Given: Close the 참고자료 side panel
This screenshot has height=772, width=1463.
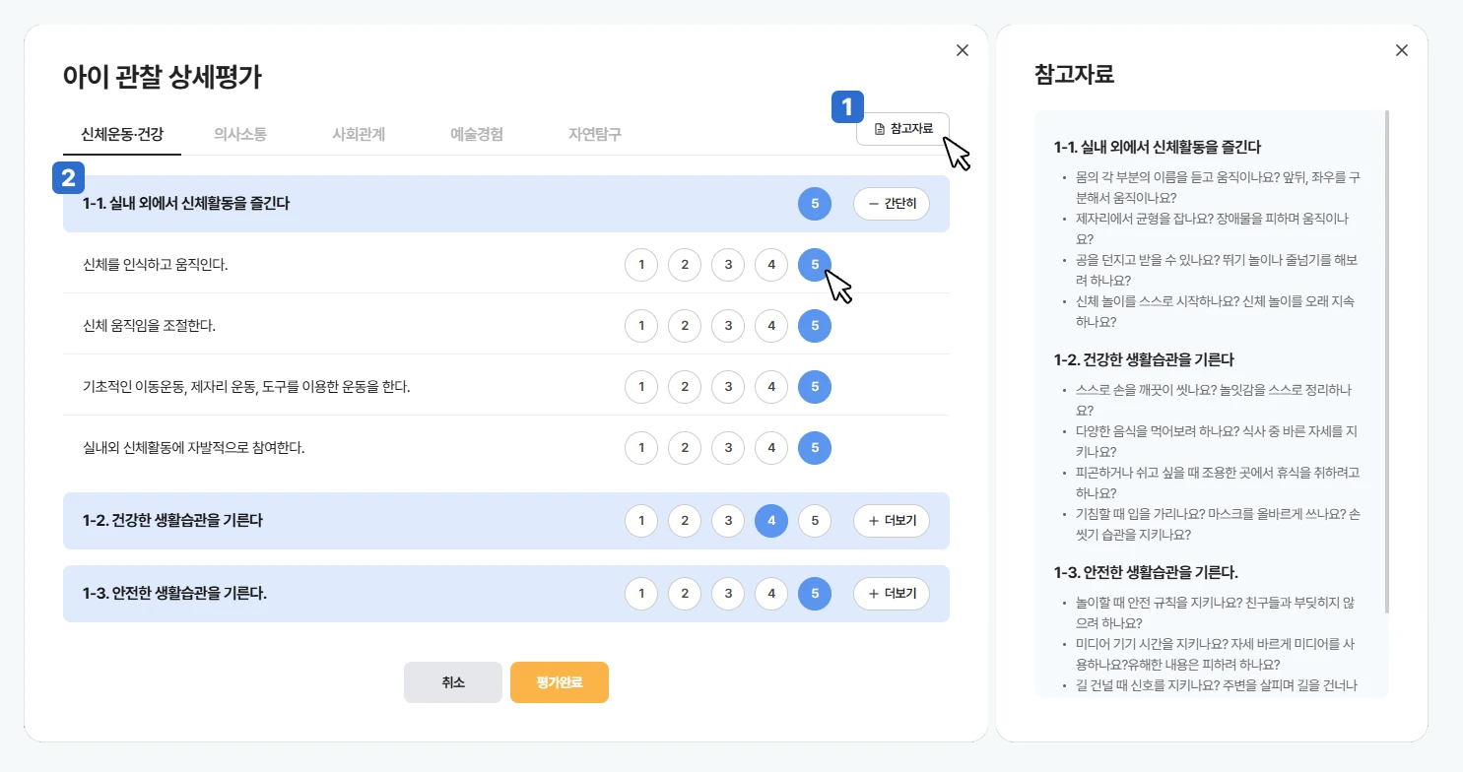Looking at the screenshot, I should point(1401,50).
